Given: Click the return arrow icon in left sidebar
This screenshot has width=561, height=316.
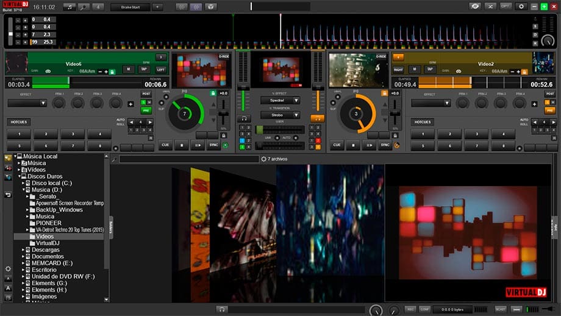Looking at the screenshot, I should click(8, 195).
